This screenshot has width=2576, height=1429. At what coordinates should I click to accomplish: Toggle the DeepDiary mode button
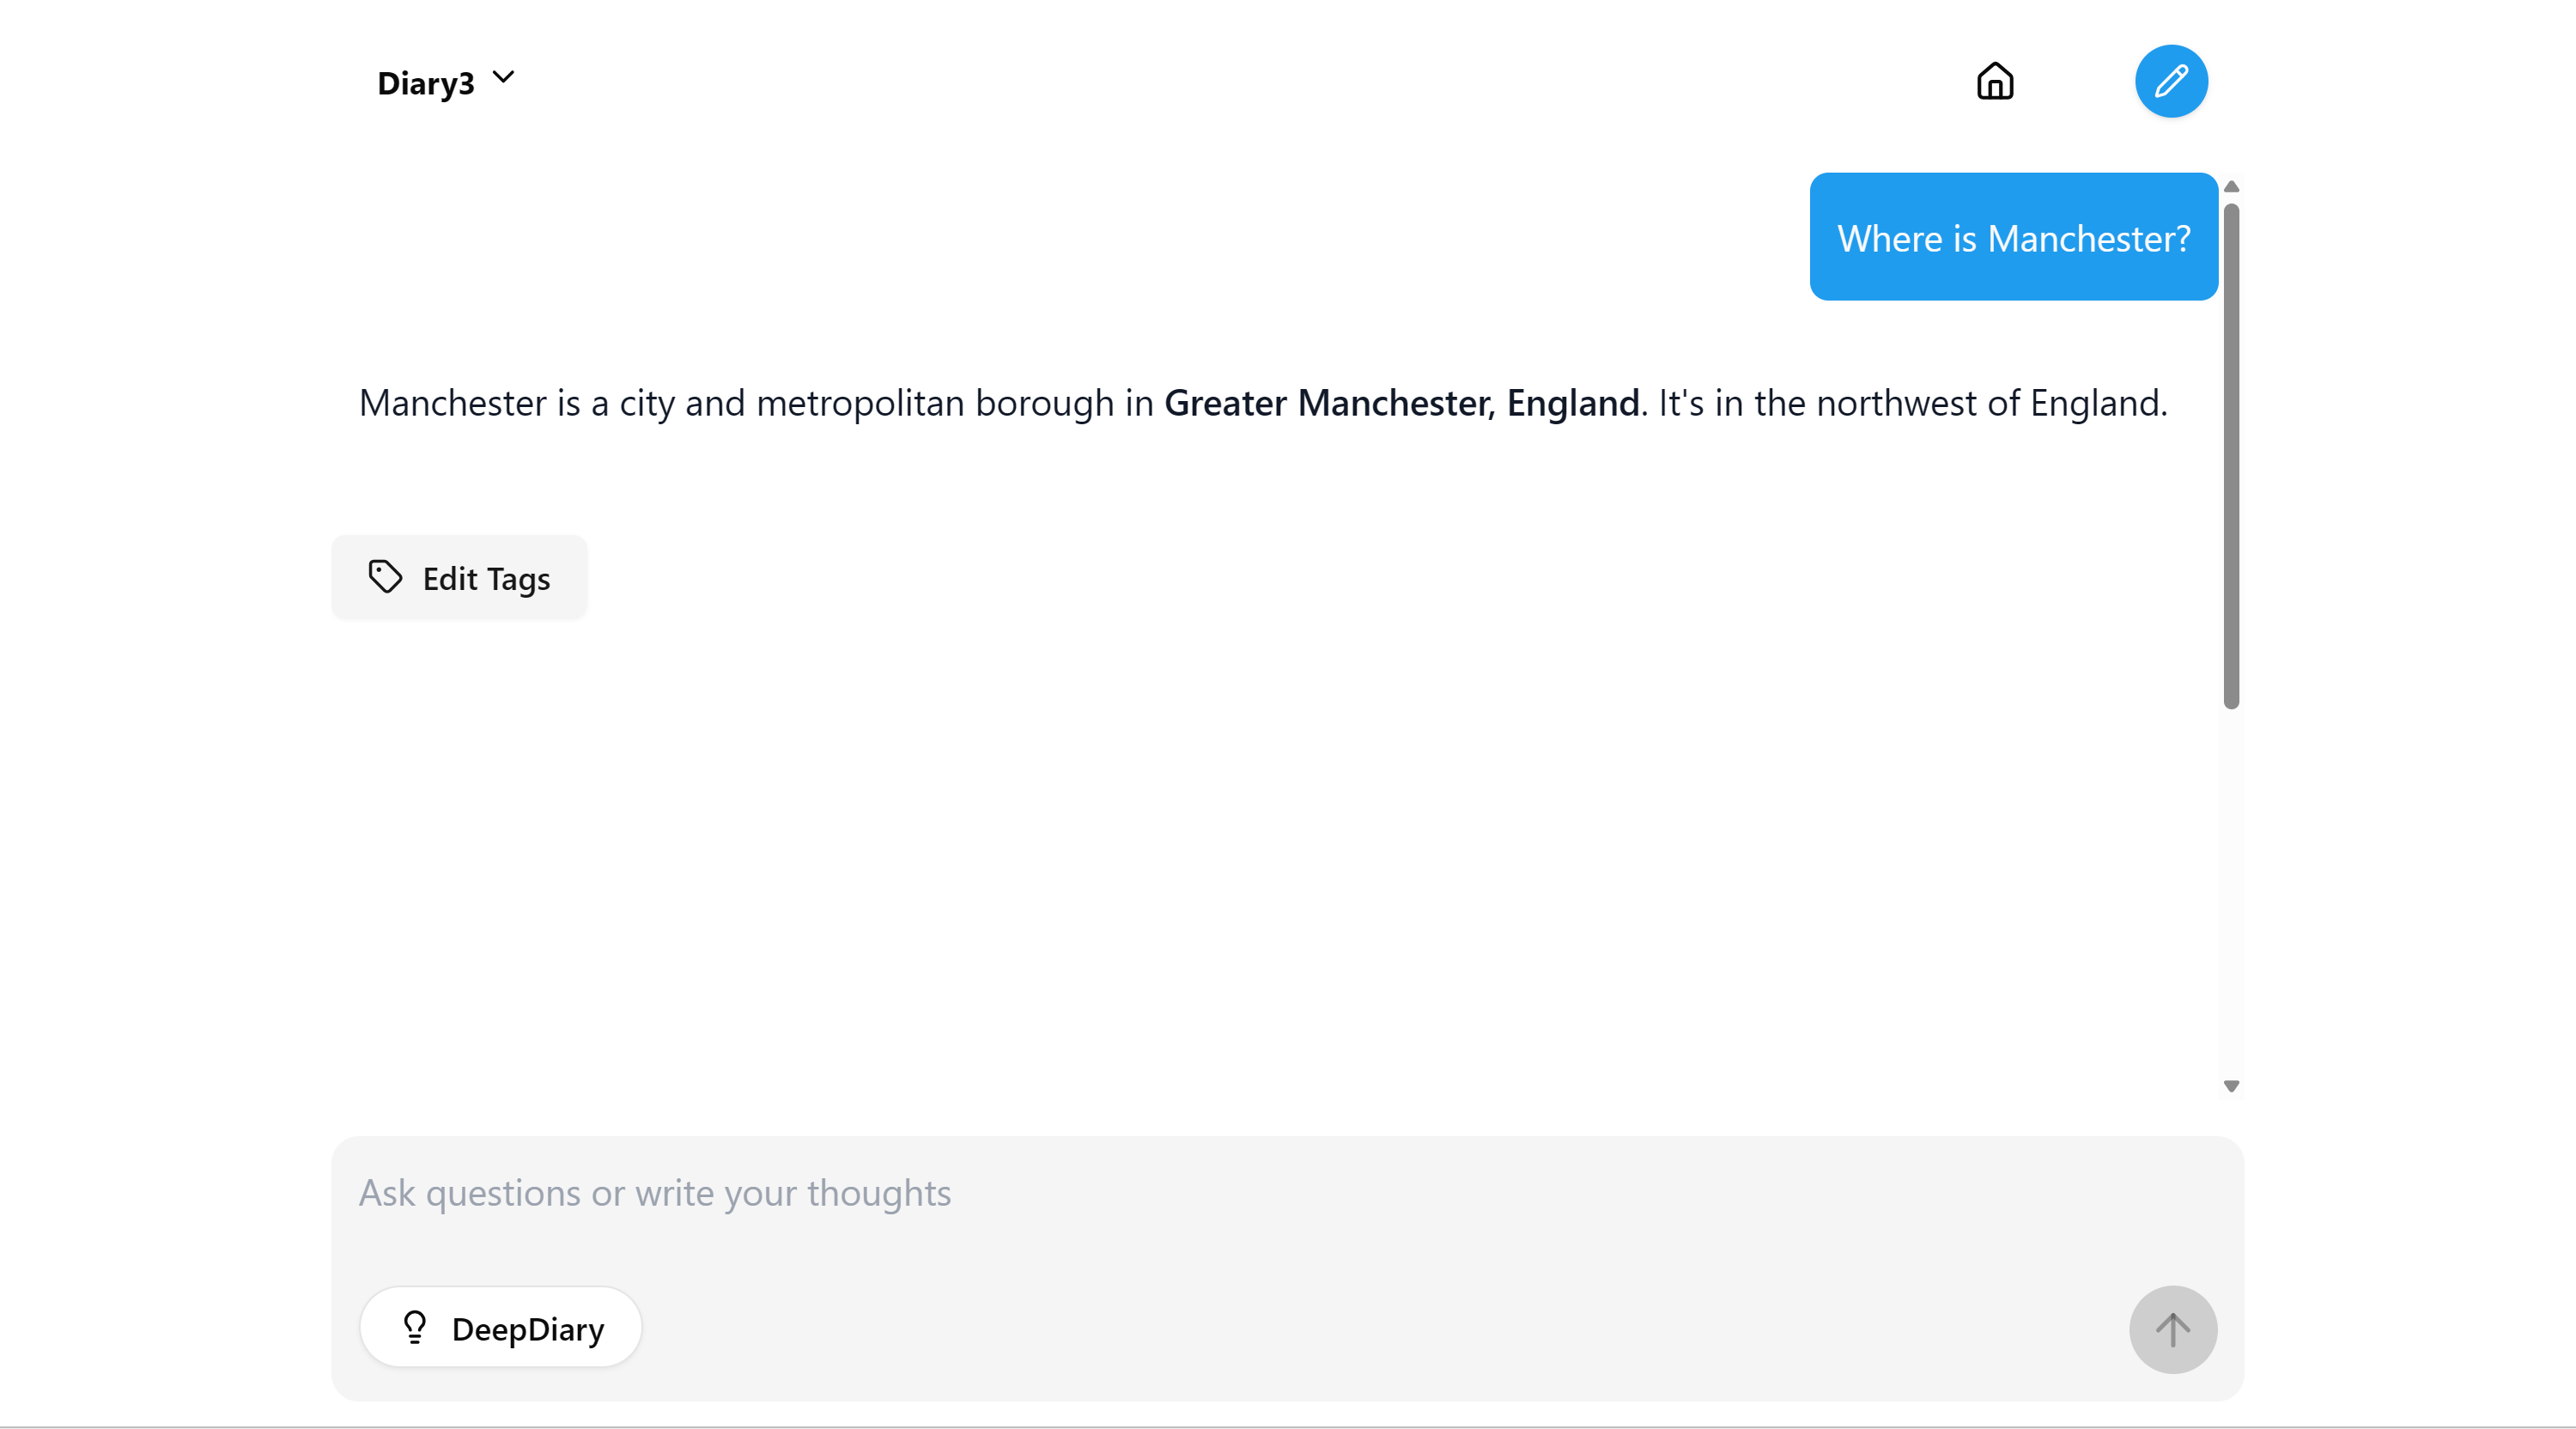click(x=501, y=1328)
